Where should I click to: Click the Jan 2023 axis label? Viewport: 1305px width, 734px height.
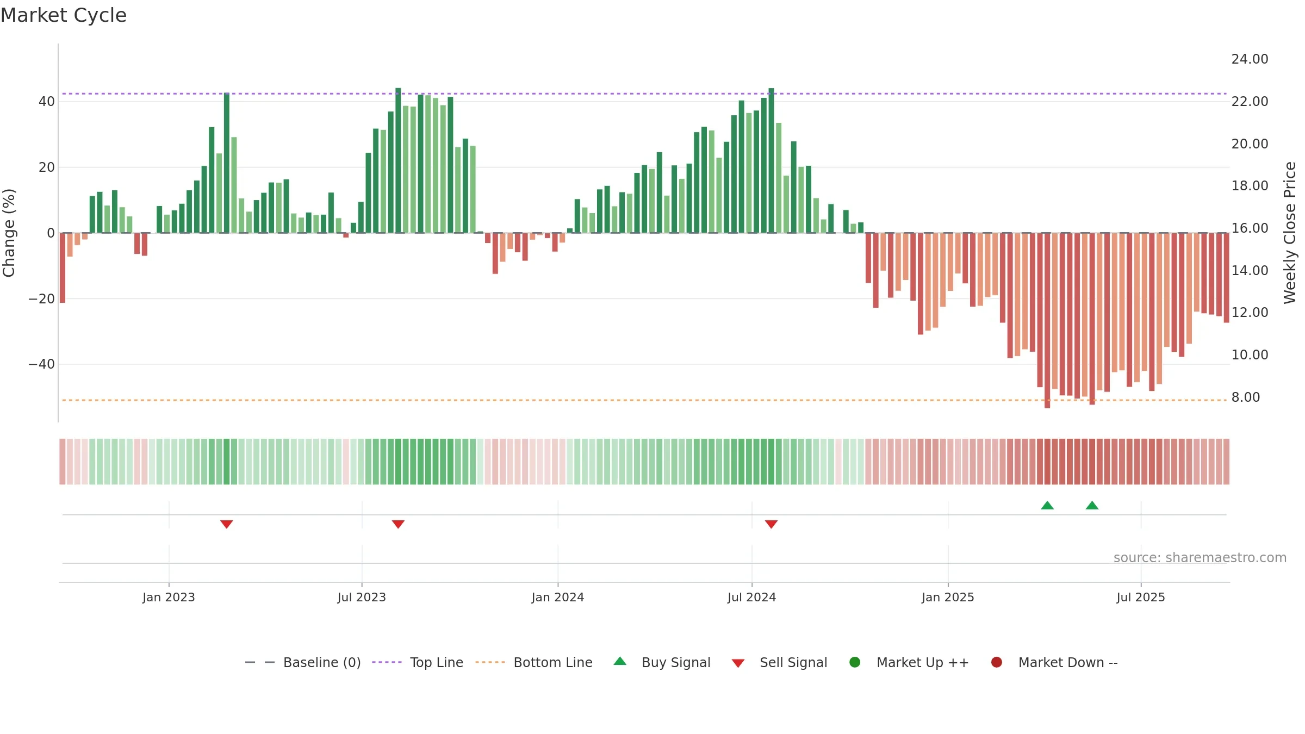(x=169, y=597)
